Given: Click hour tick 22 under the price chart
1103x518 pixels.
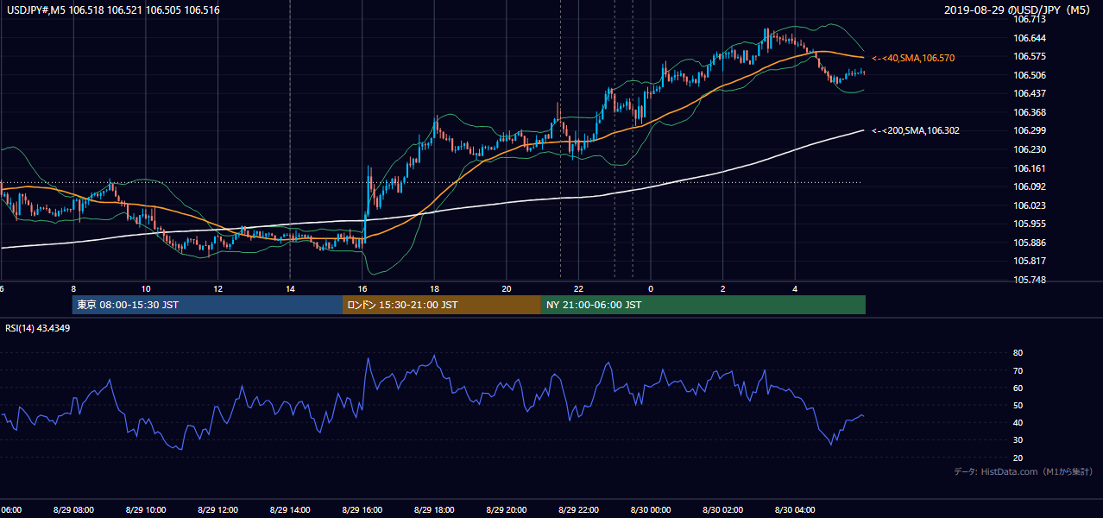Looking at the screenshot, I should [x=579, y=289].
